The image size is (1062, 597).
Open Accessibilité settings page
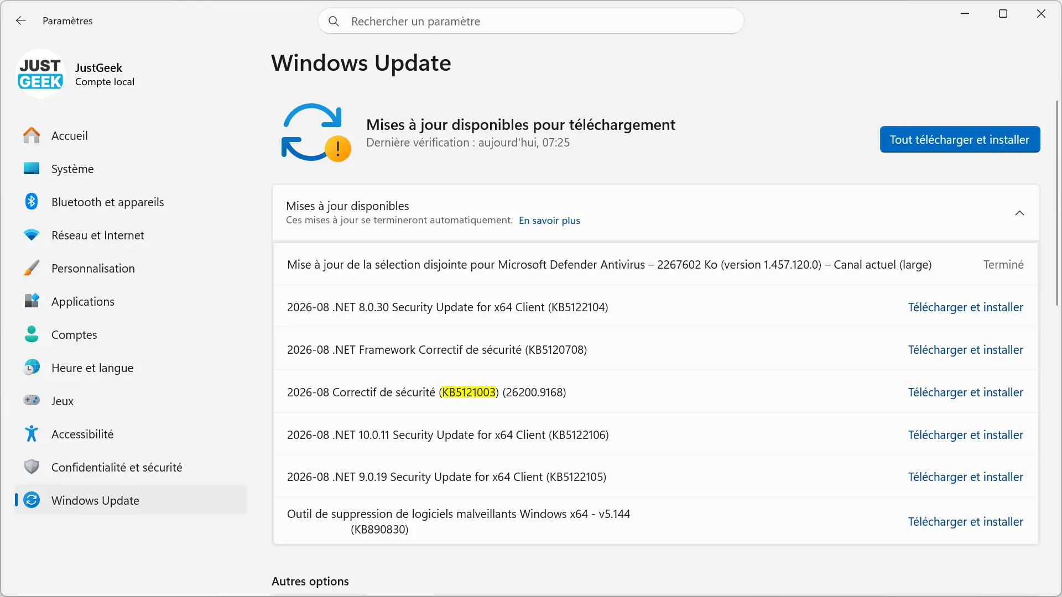[x=131, y=434]
